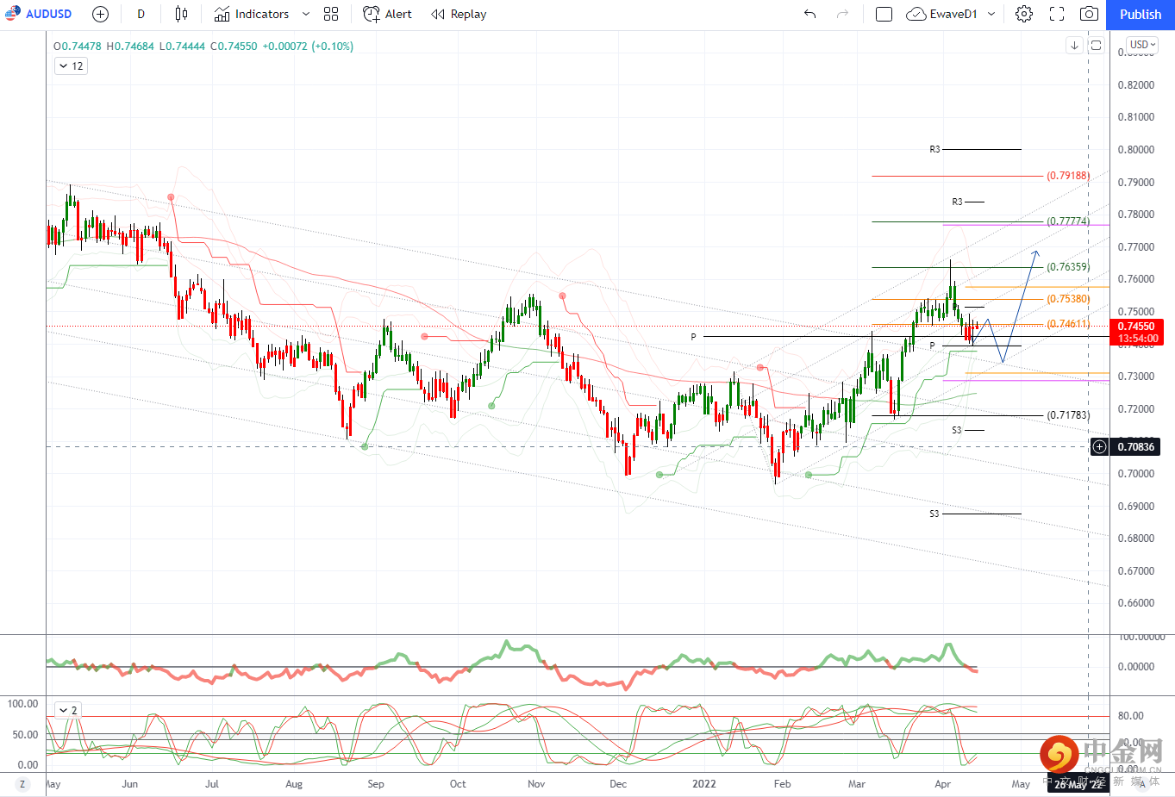Open the indicator templates grid icon
This screenshot has height=797, width=1175.
tap(331, 14)
